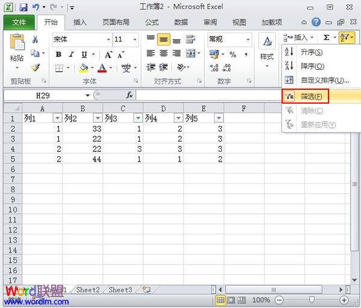
Task: Click the fill color paint bucket icon
Action: click(x=83, y=68)
